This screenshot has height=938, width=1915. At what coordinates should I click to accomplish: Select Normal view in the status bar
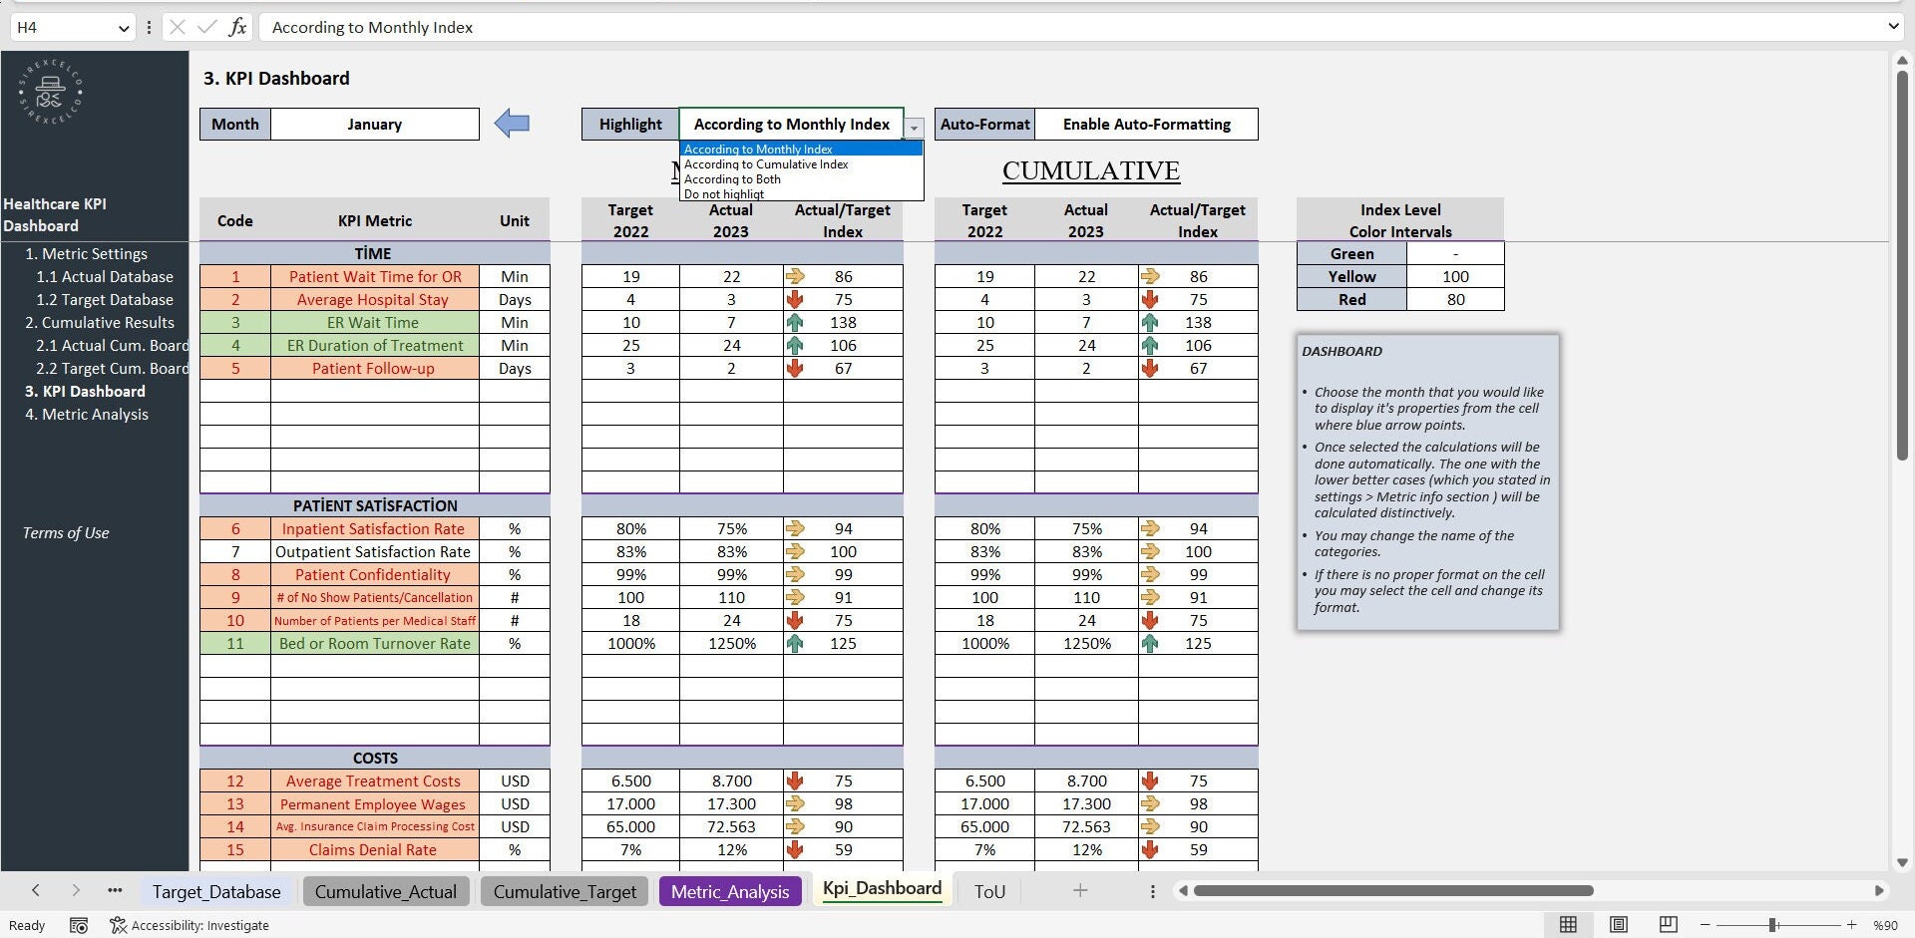point(1568,925)
